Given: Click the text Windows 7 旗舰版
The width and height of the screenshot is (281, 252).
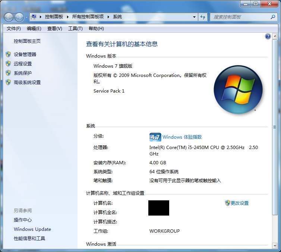Looking at the screenshot, I should tap(113, 66).
